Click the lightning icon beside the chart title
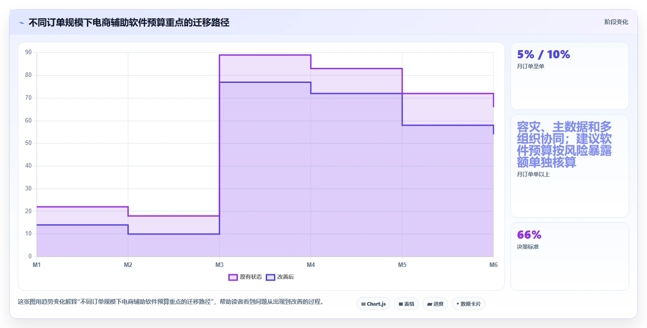647x328 pixels. point(21,22)
